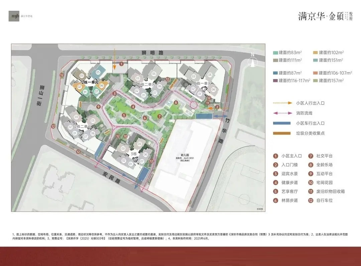Select the 建面约87m² color swatch
This screenshot has height=266, width=361.
(275, 73)
